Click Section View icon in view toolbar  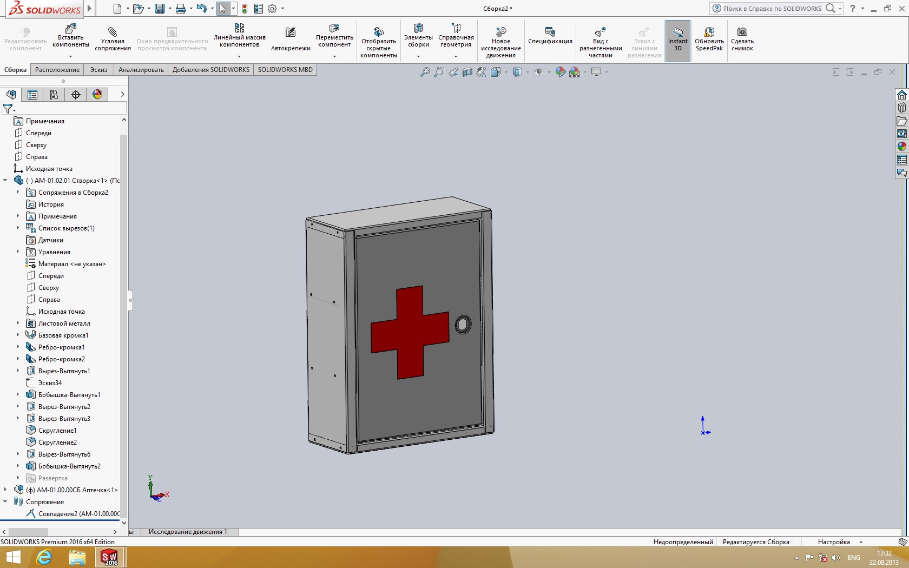coord(467,72)
